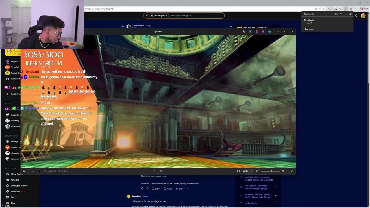Reply to the bot comment
This screenshot has height=208, width=370.
pos(156,189)
